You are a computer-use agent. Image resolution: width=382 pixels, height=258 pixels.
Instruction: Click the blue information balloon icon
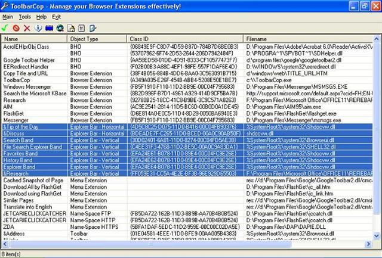[38, 28]
